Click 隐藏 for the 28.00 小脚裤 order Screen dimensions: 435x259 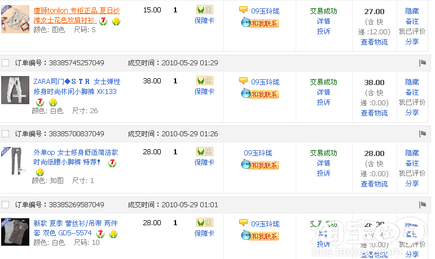[412, 153]
